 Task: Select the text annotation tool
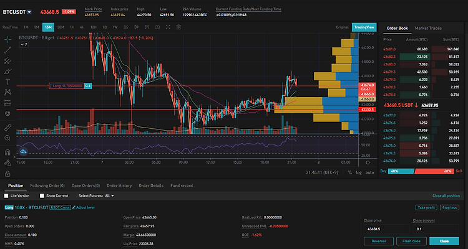7,82
